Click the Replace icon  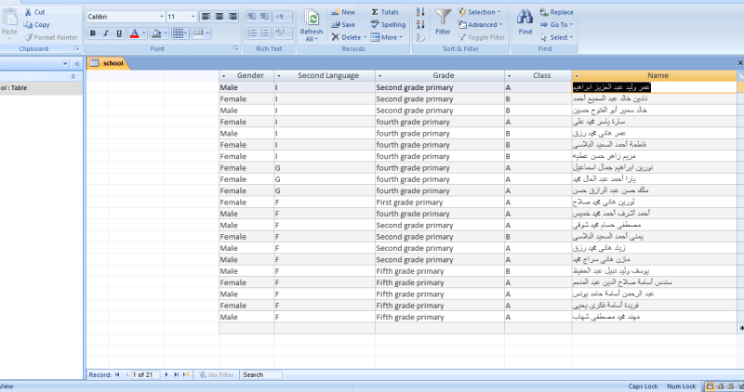[x=544, y=12]
